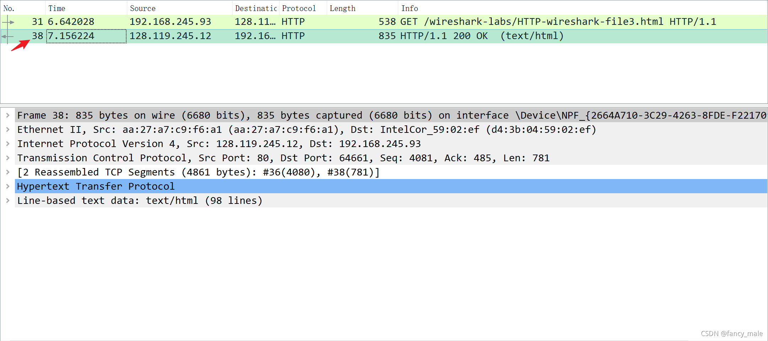Click source address 128.119.245.12 in packet list
The image size is (768, 341).
tap(170, 36)
